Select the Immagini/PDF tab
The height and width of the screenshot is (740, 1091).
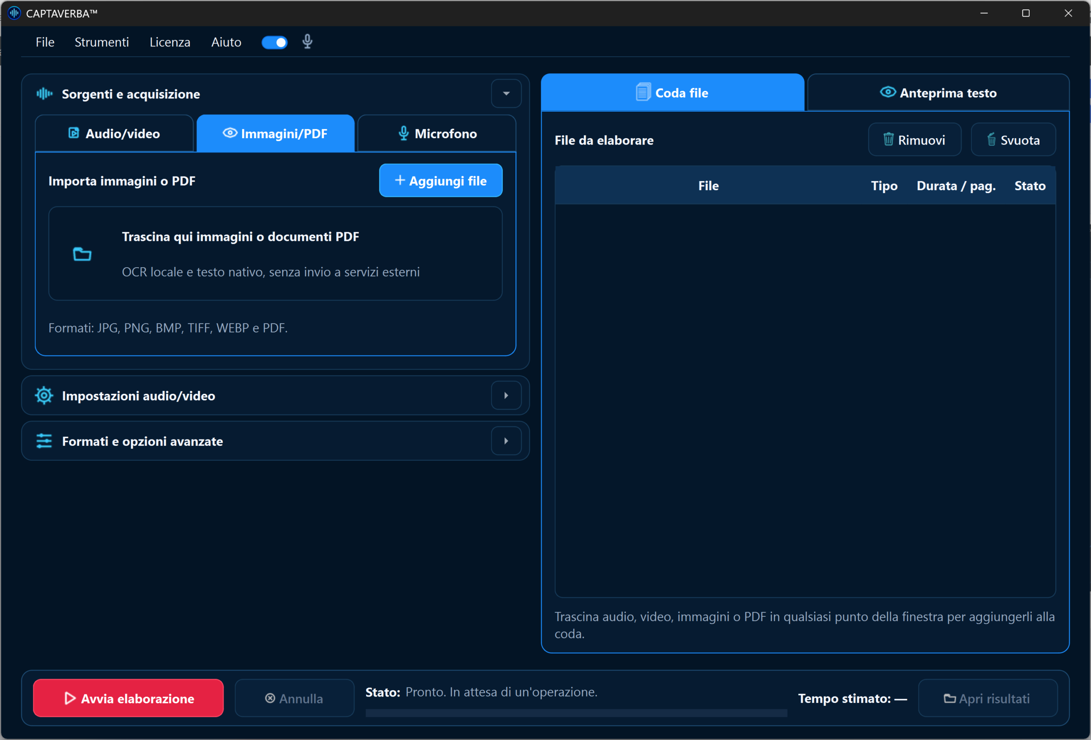point(275,133)
